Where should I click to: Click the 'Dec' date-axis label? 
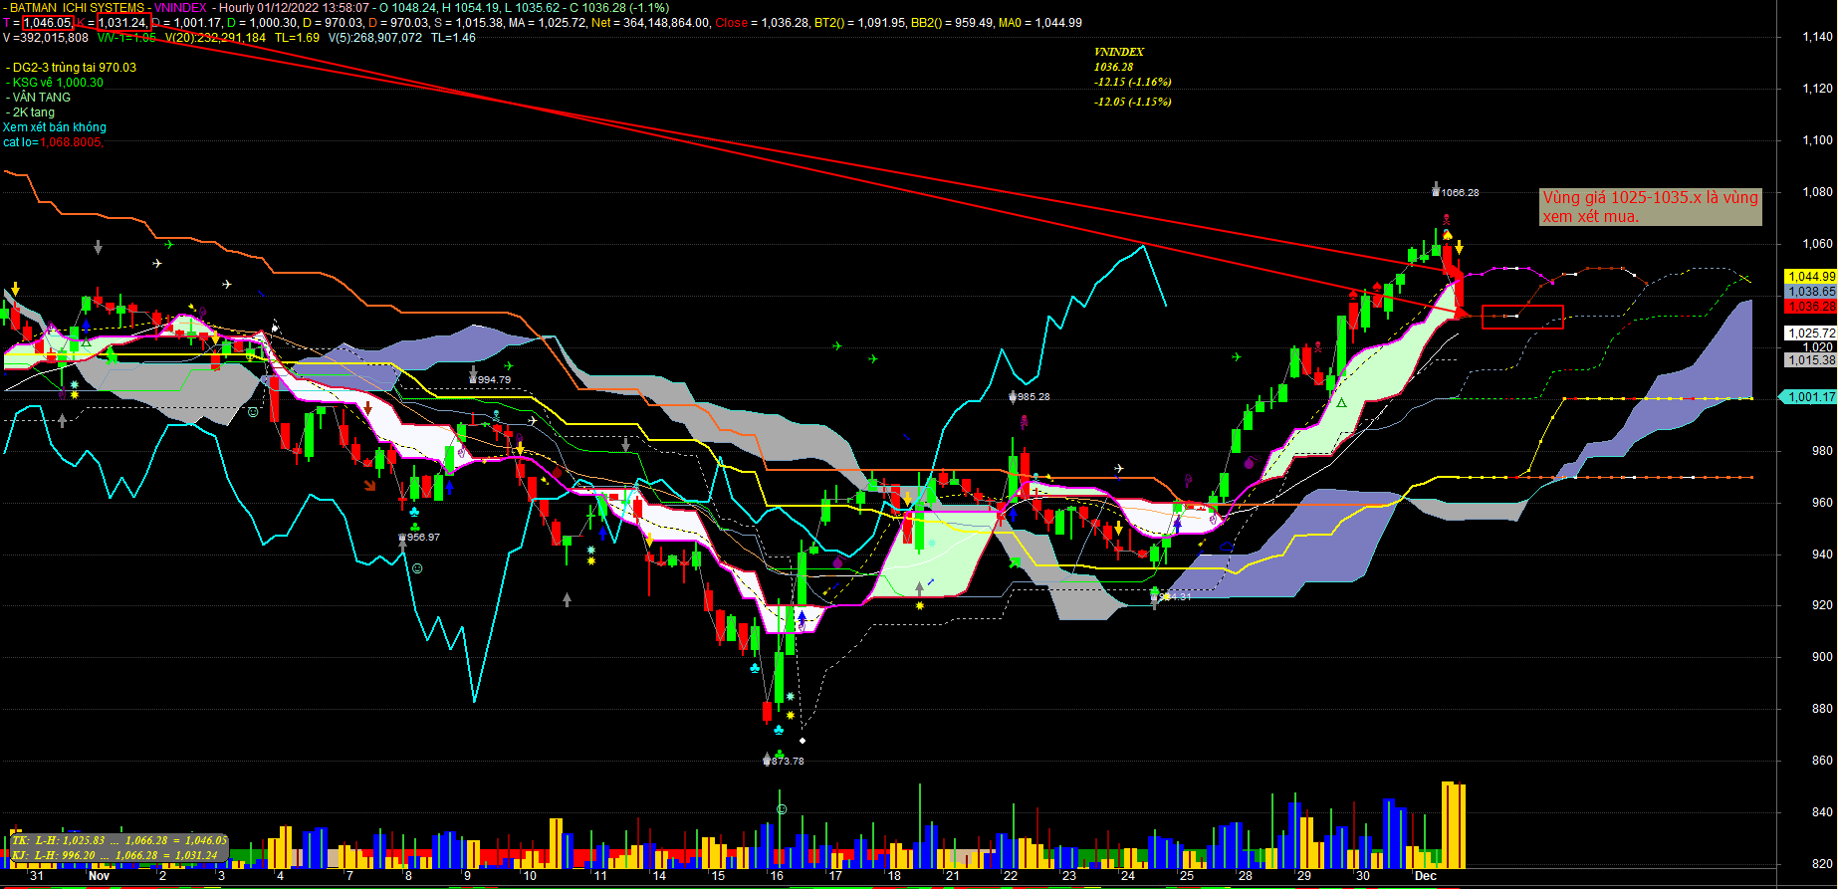[1426, 876]
